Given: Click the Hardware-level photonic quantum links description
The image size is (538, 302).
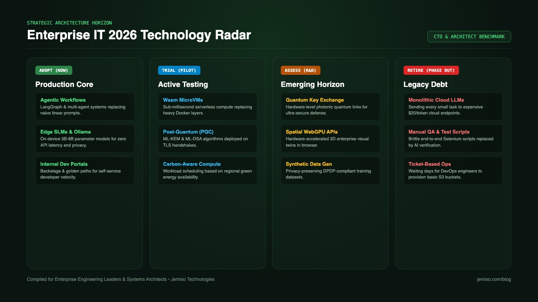Looking at the screenshot, I should point(326,110).
